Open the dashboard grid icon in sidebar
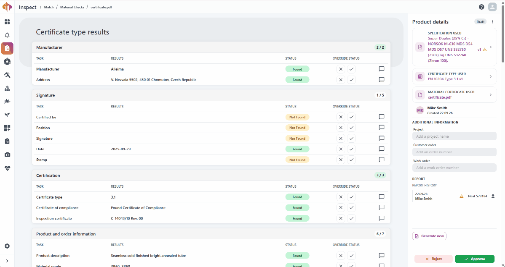This screenshot has height=267, width=505. (x=7, y=22)
